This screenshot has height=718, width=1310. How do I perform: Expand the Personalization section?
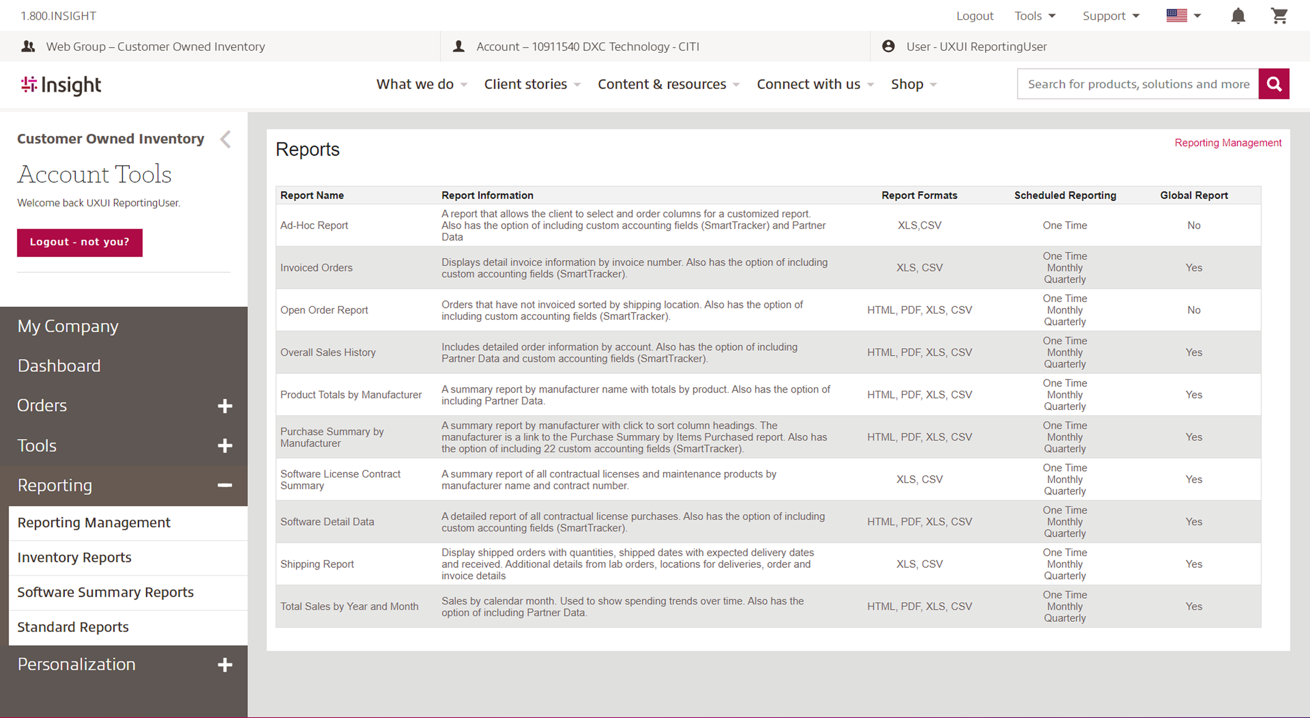225,665
